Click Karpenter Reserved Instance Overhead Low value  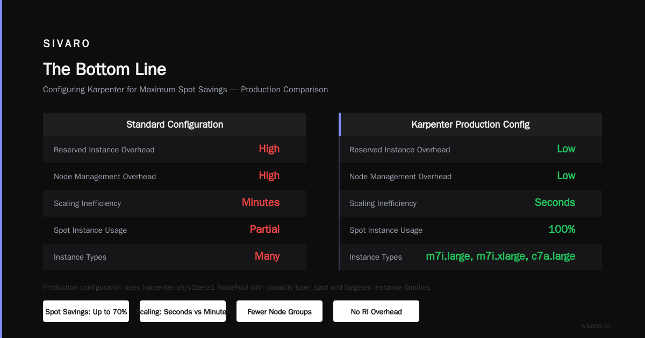tap(566, 149)
